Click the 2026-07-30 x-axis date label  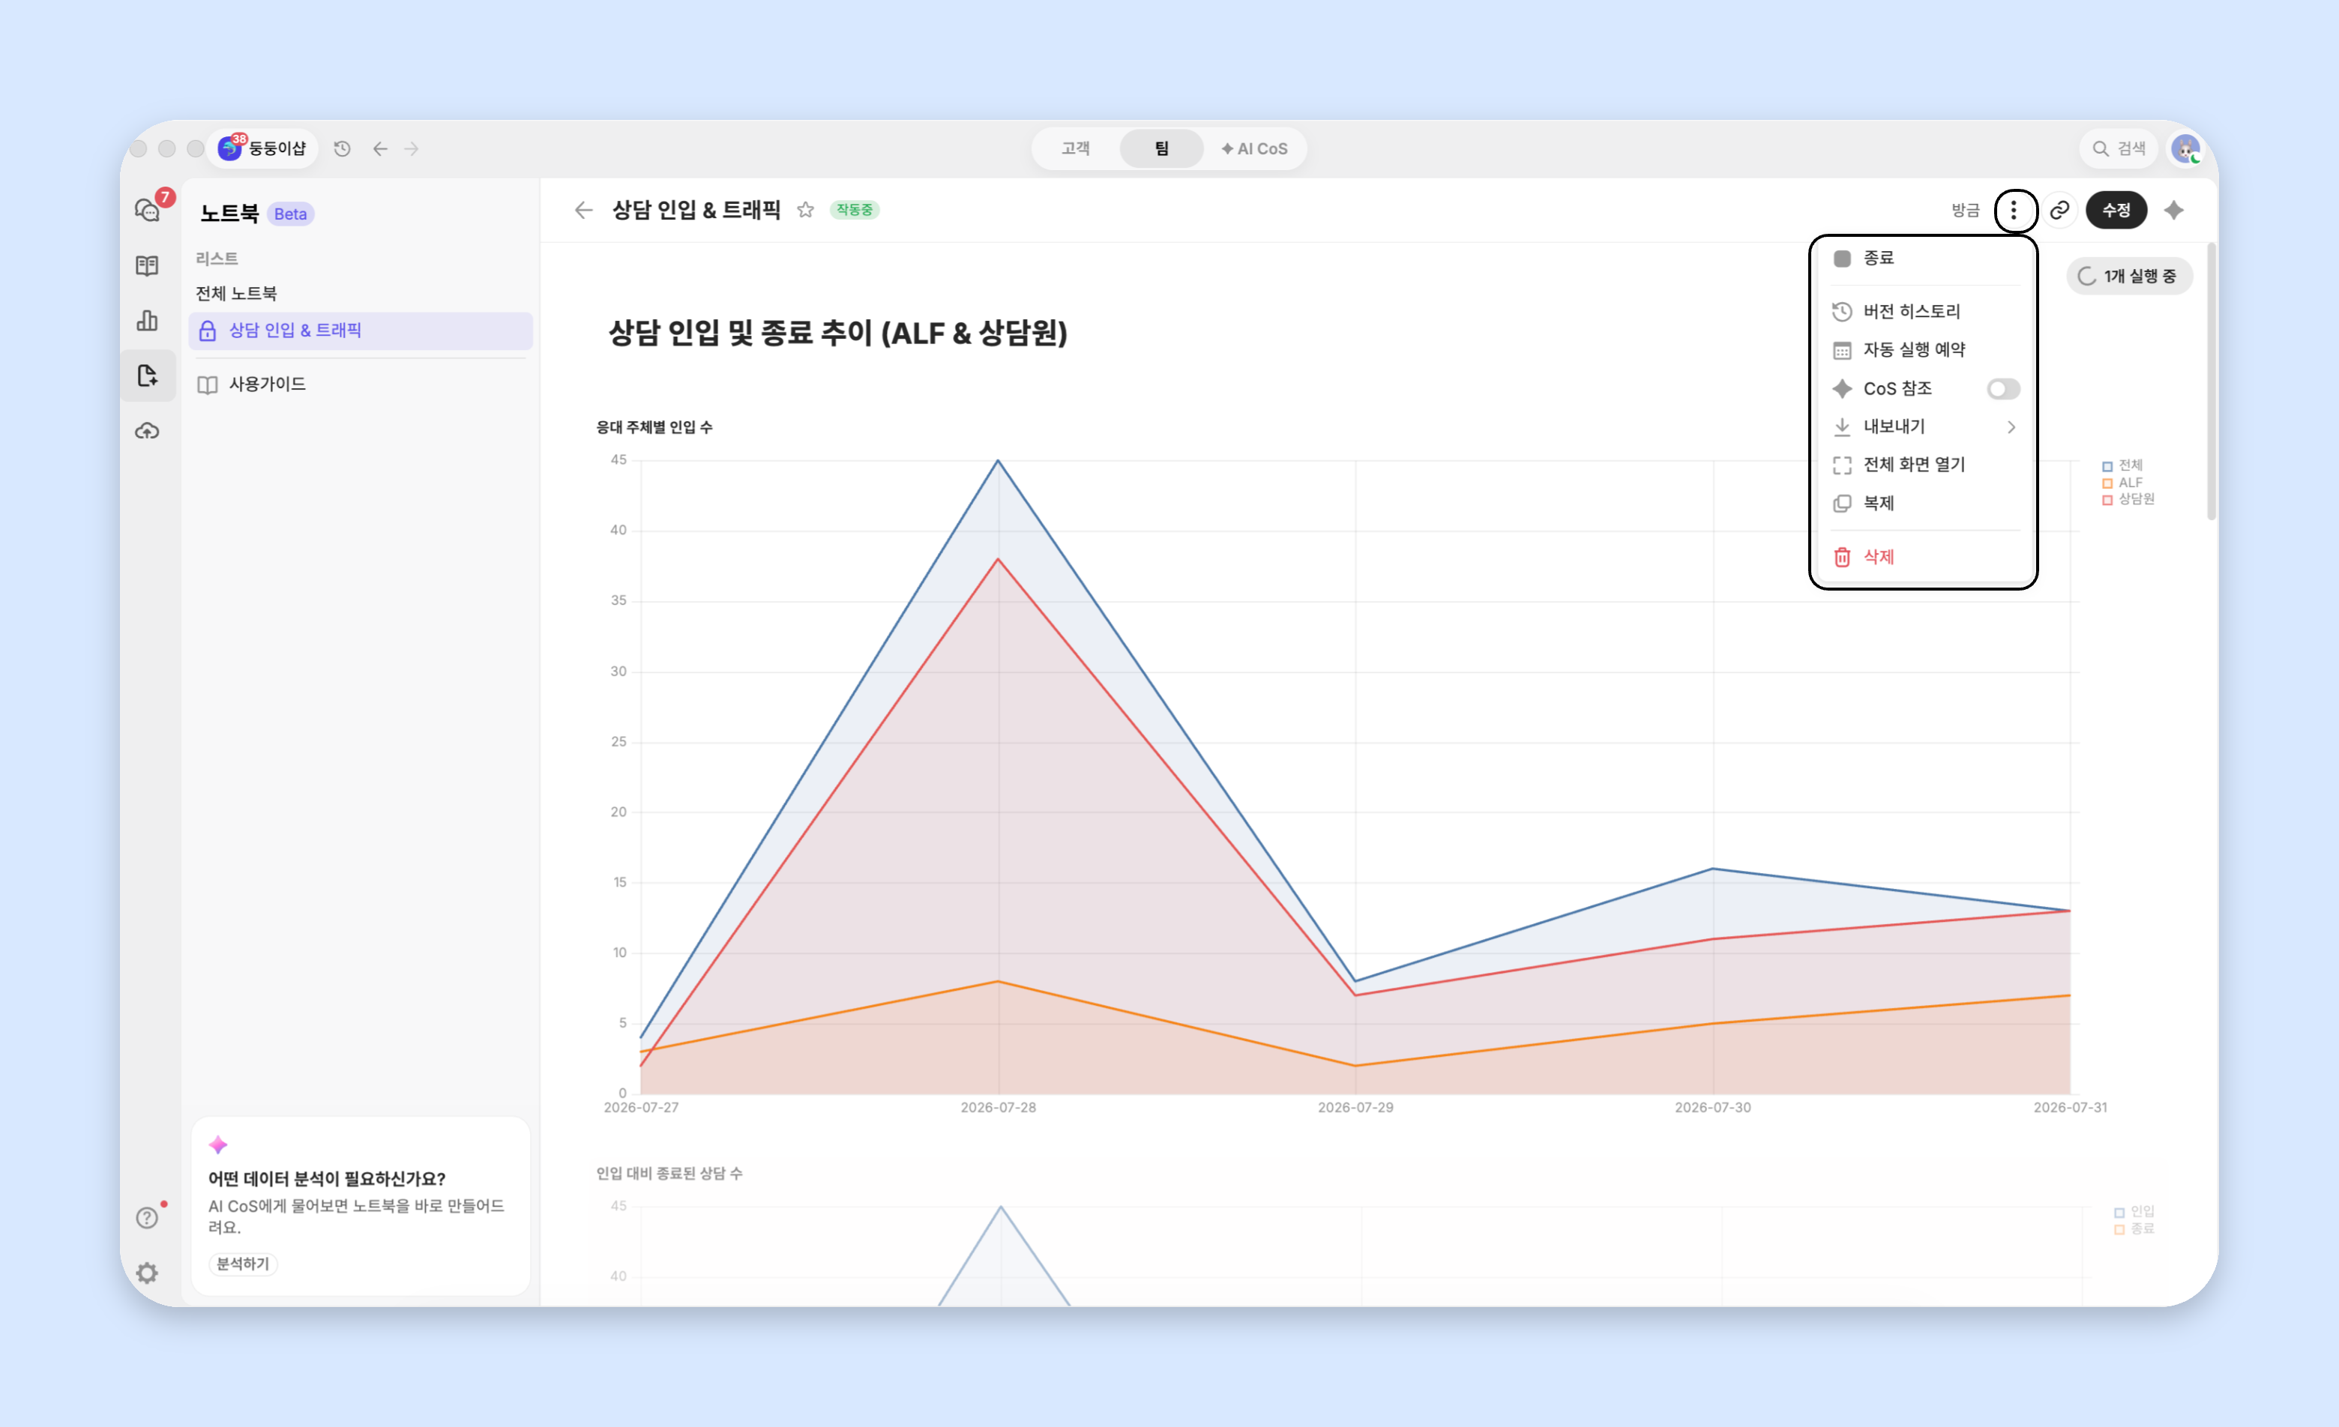pyautogui.click(x=1714, y=1108)
